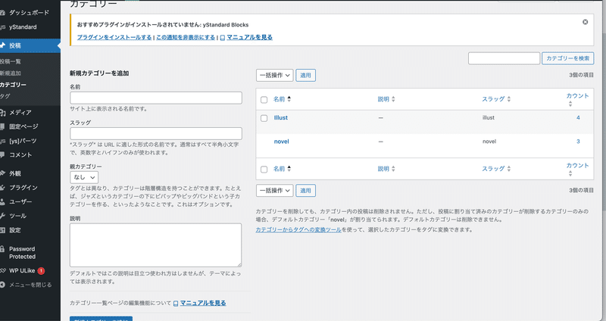Sort by 名前 in table header
606x321 pixels.
tap(282, 99)
